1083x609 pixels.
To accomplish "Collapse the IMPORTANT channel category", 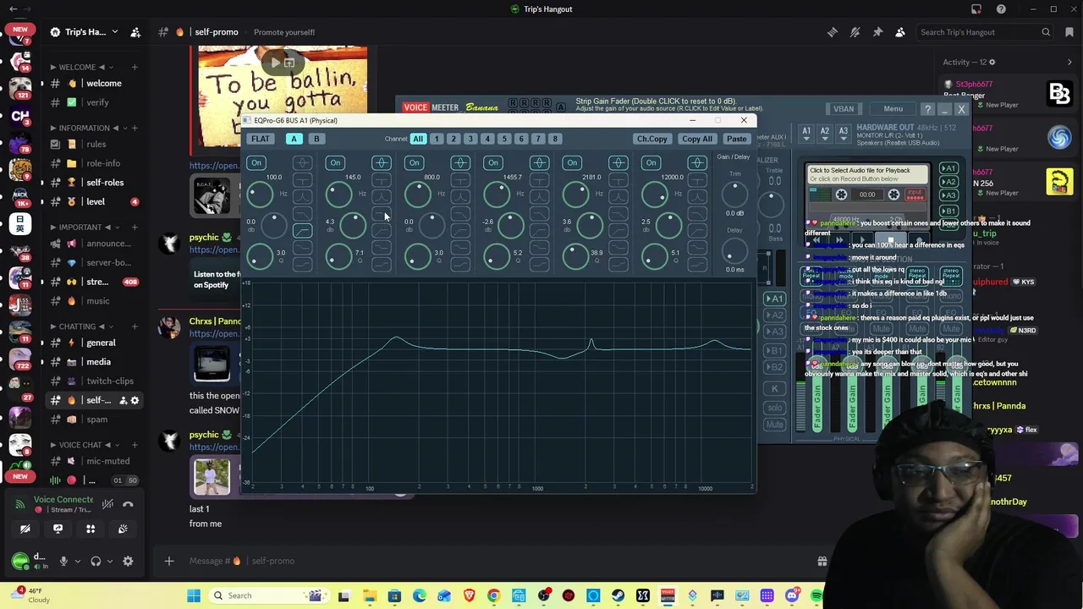I will [x=86, y=227].
